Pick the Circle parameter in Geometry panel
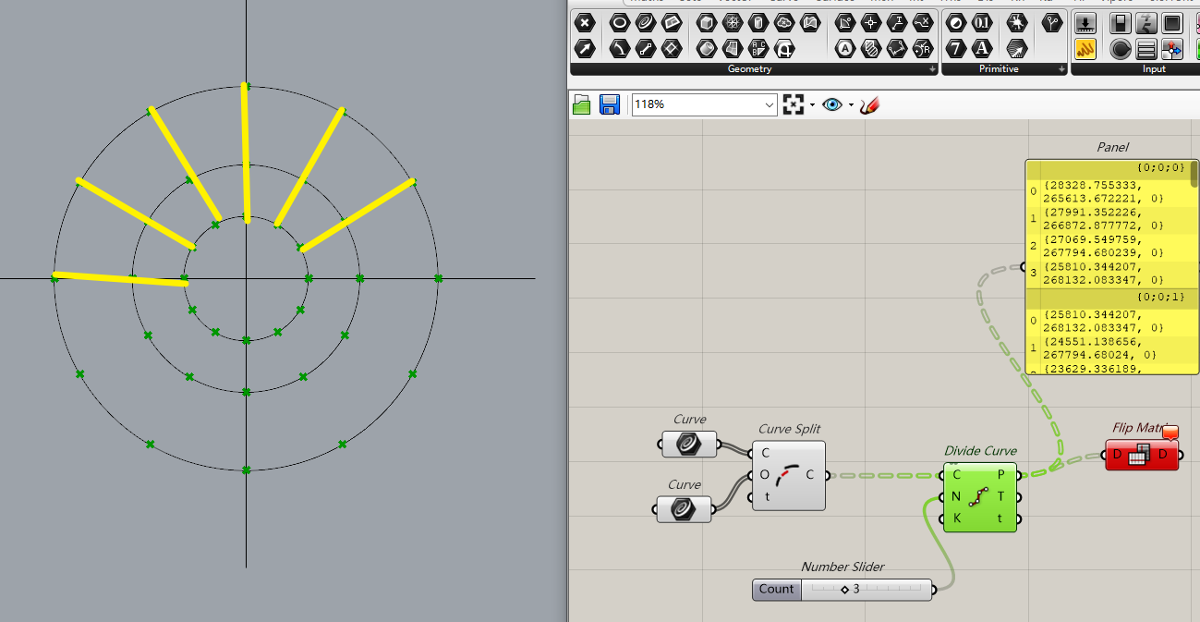 (618, 22)
